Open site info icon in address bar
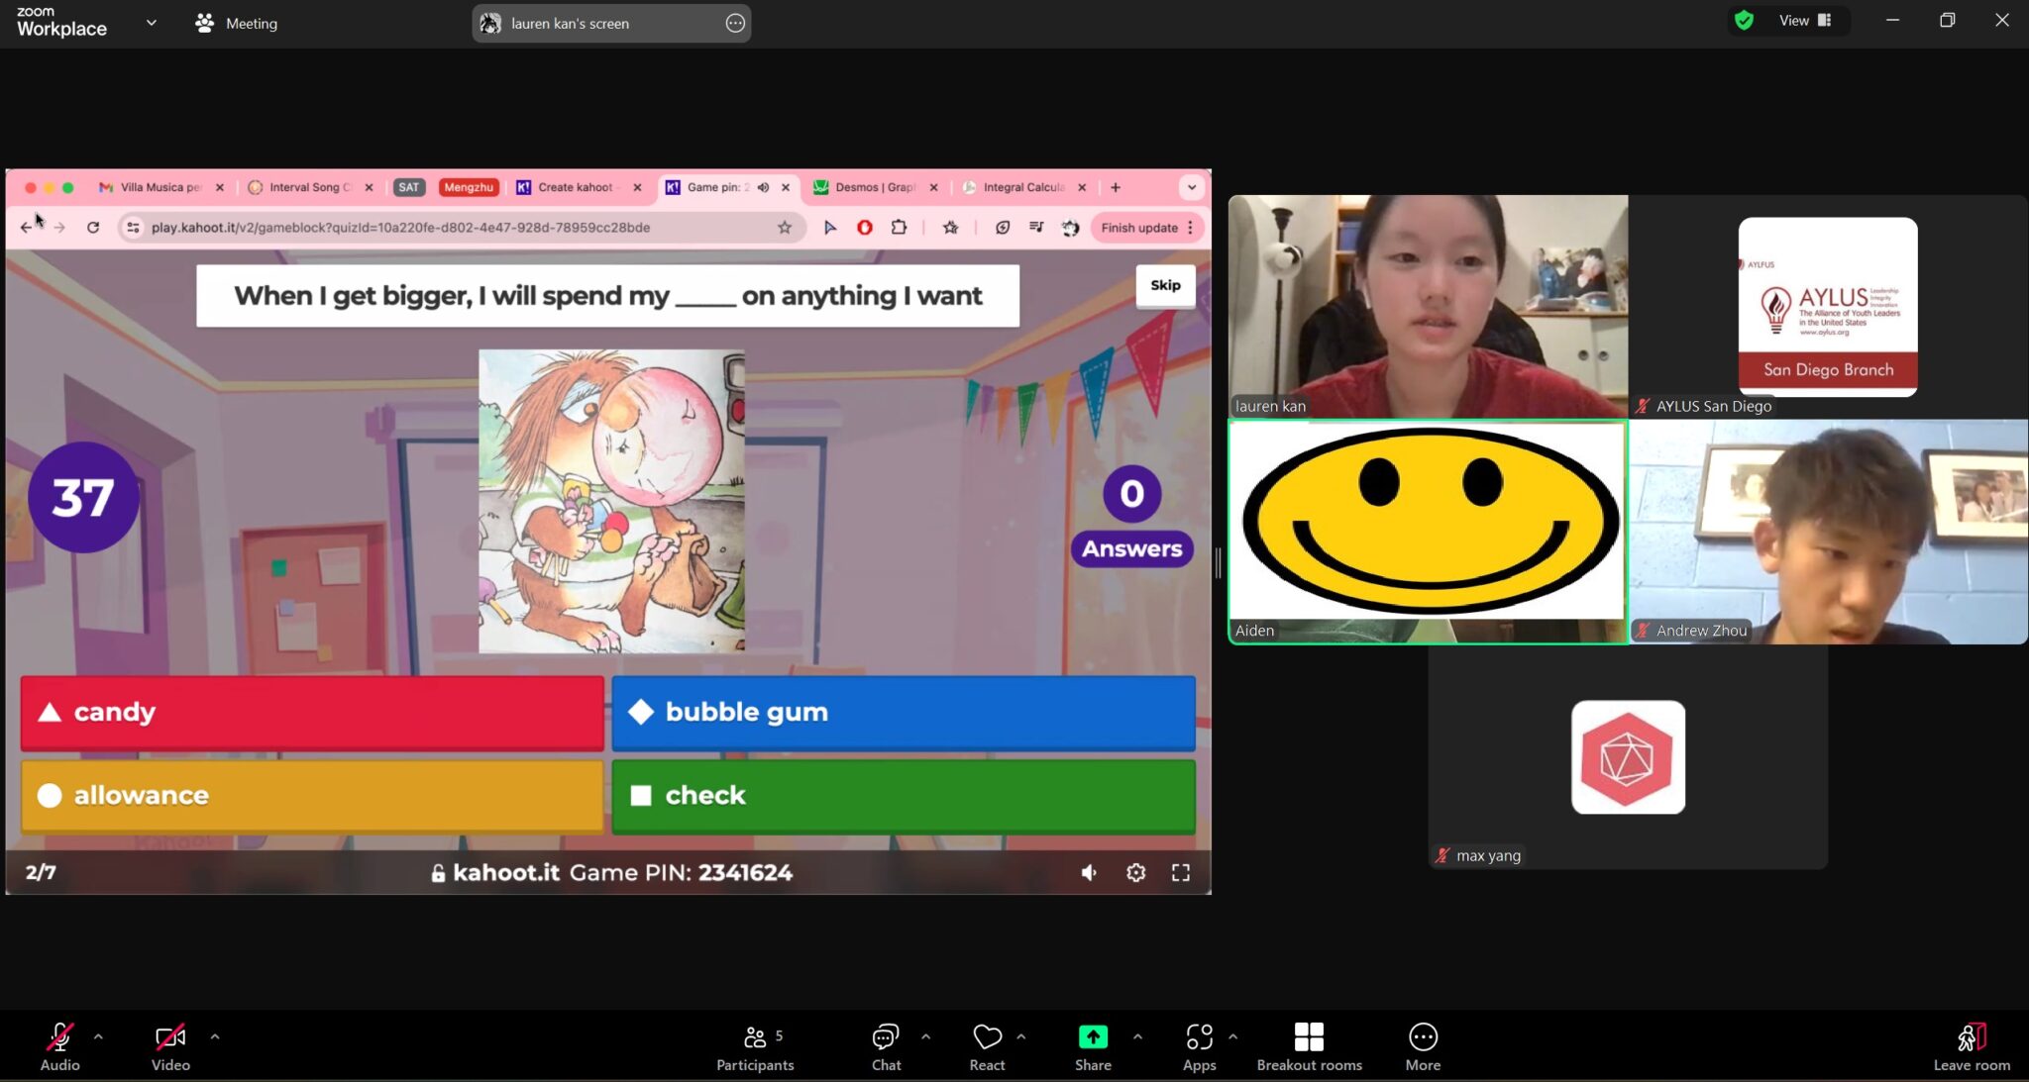The width and height of the screenshot is (2029, 1082). 133,228
